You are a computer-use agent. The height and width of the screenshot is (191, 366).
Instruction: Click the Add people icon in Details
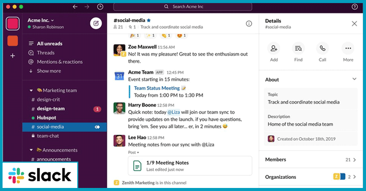274,49
